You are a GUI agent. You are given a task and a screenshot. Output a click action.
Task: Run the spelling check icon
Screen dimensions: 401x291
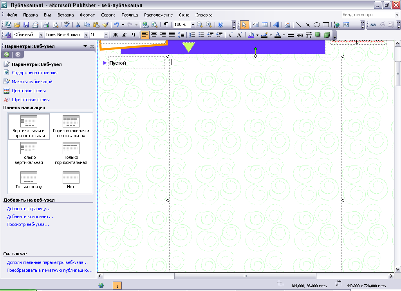[x=67, y=25]
